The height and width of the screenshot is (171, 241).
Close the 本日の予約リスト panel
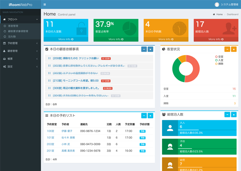pyautogui.click(x=150, y=116)
